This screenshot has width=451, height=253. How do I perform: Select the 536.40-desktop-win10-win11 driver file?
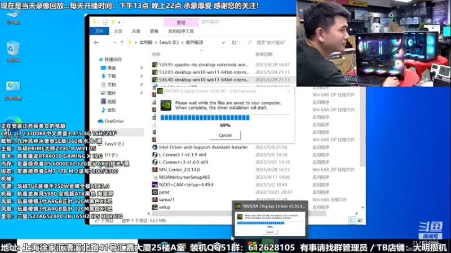coord(204,79)
